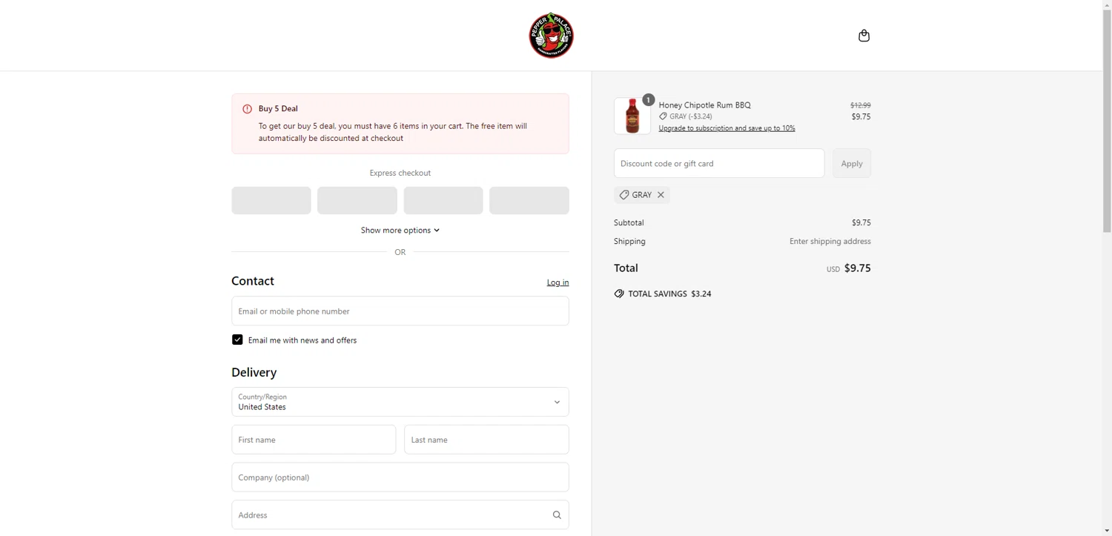Click the Pepper Palace logo
The height and width of the screenshot is (536, 1112).
click(x=552, y=36)
